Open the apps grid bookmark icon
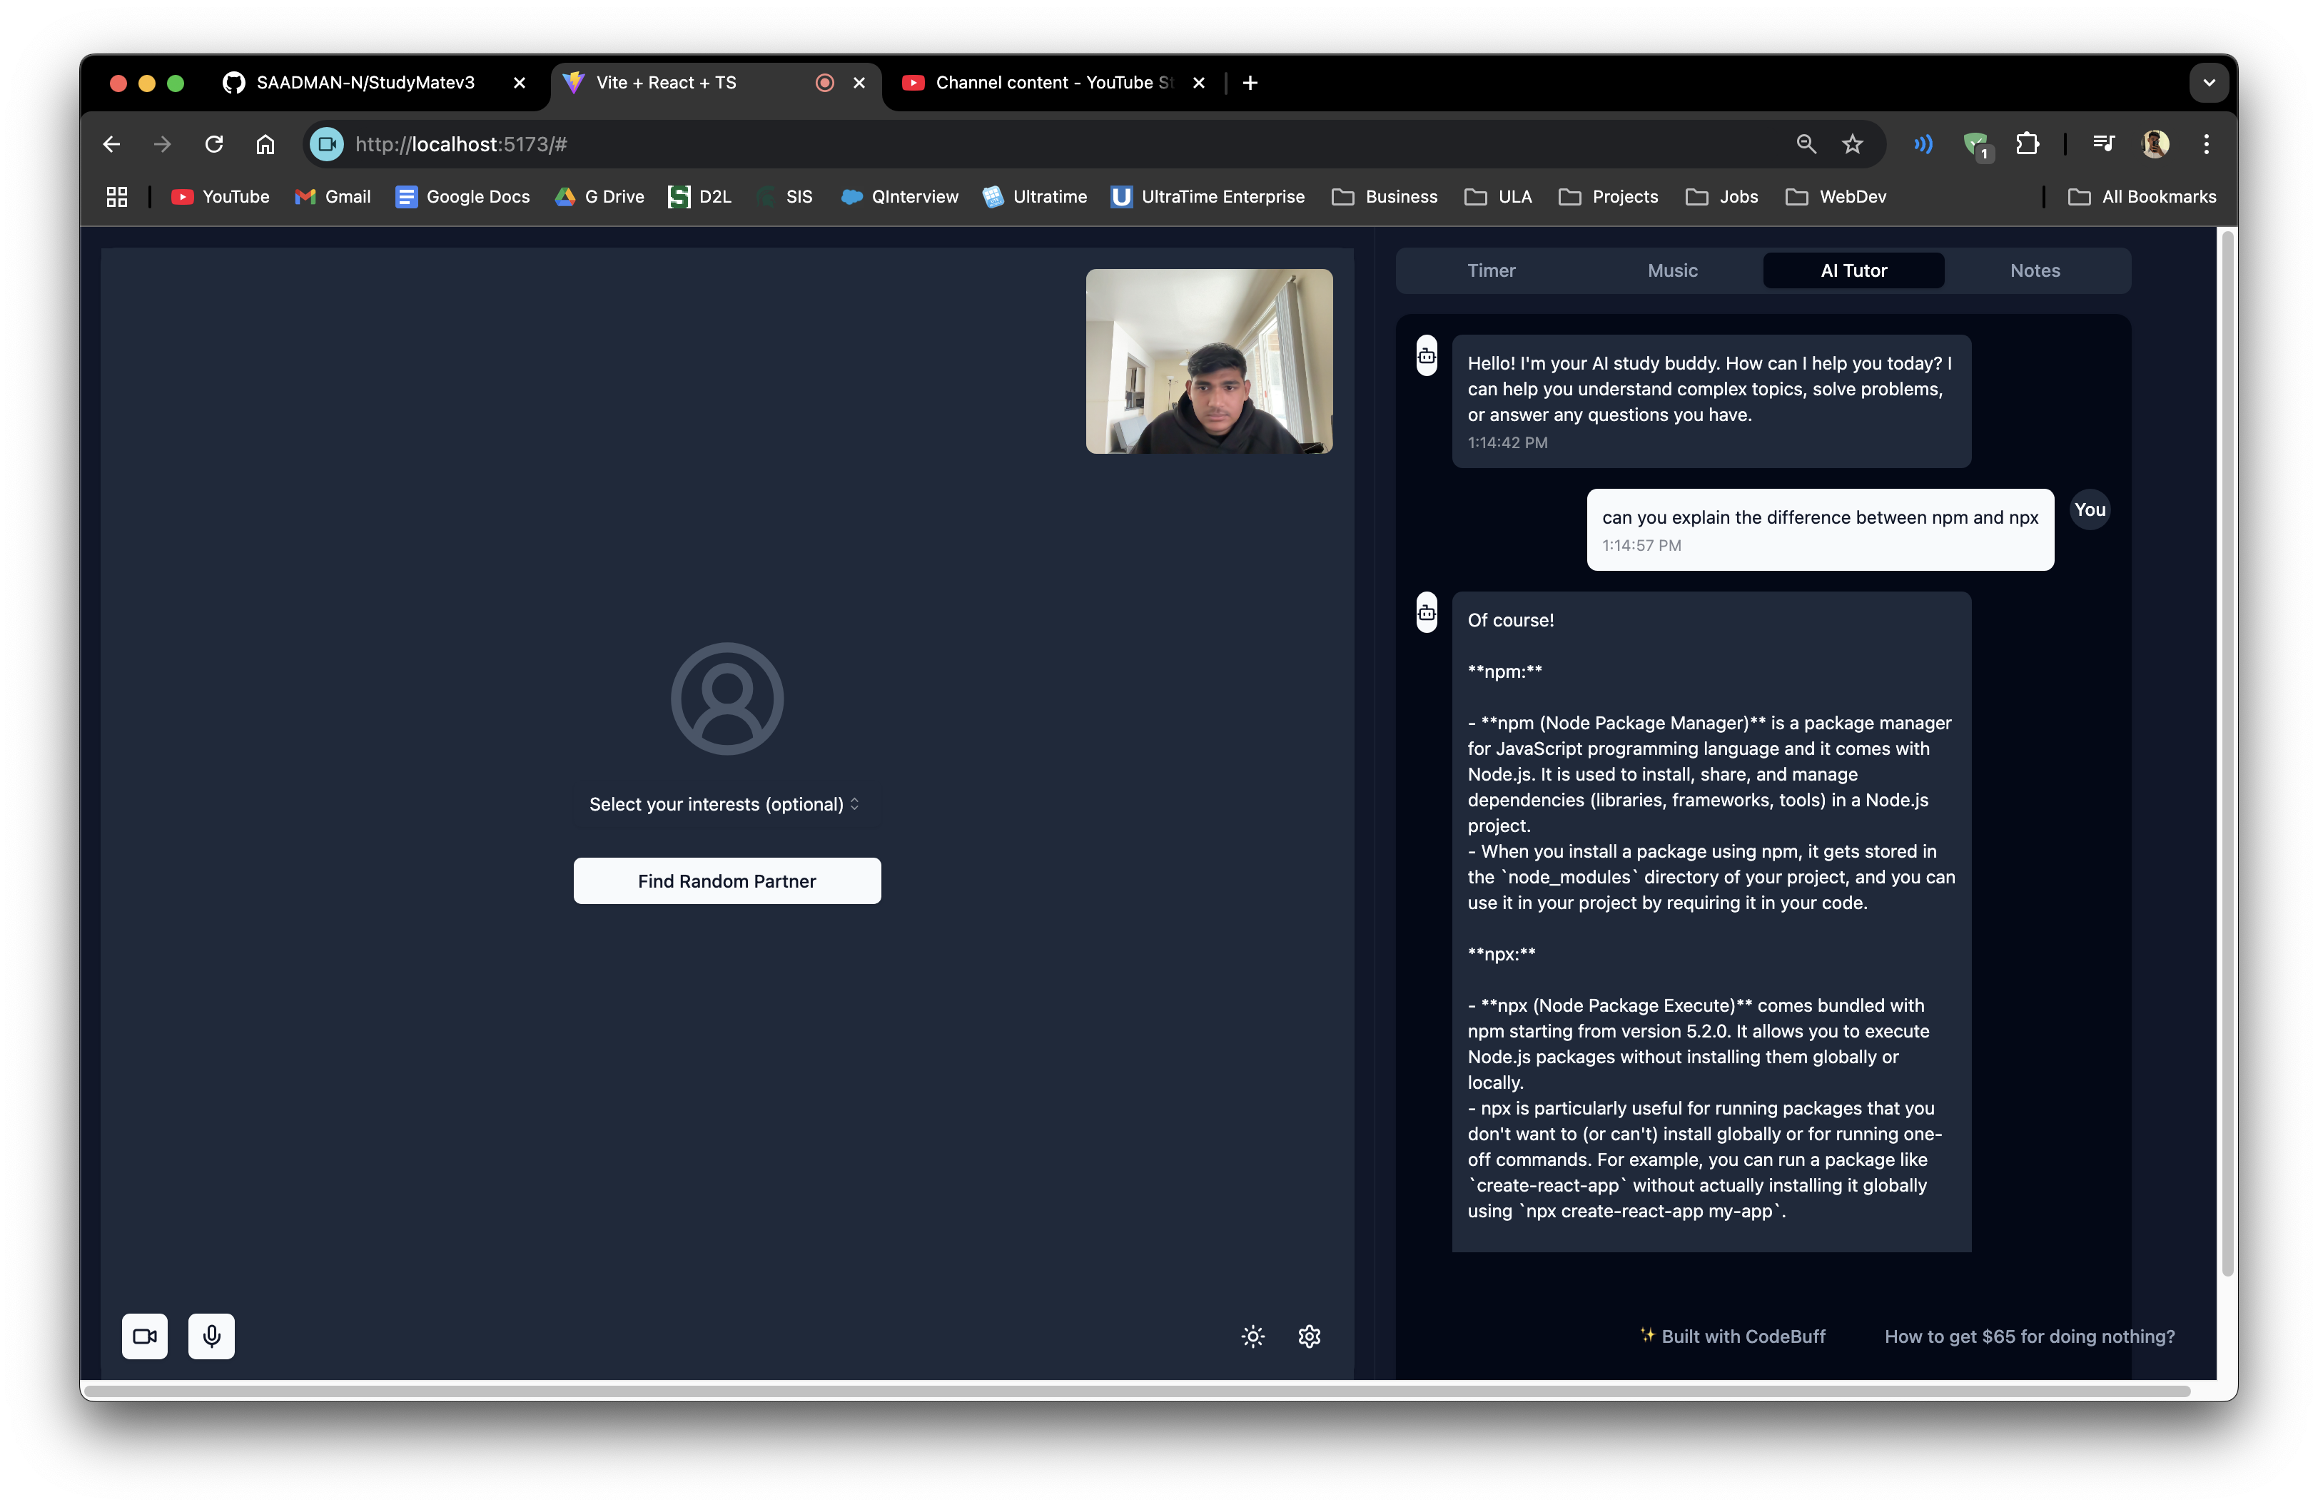 [117, 197]
